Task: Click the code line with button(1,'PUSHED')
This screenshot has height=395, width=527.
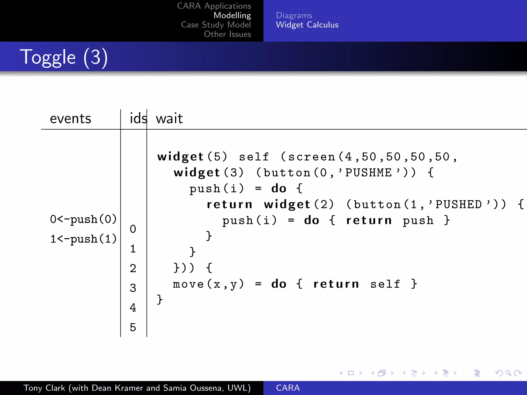Action: click(x=365, y=204)
